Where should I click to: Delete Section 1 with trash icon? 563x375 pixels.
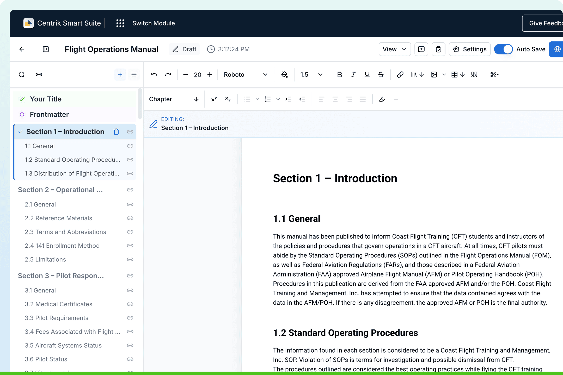point(116,132)
